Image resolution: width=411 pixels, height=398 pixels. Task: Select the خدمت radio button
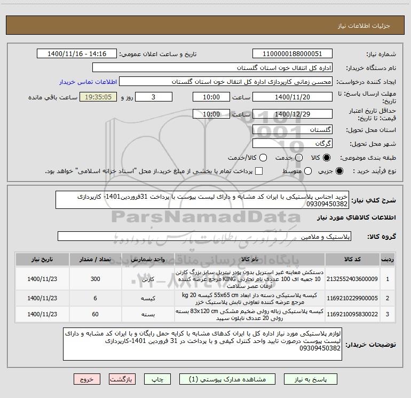pos(299,158)
